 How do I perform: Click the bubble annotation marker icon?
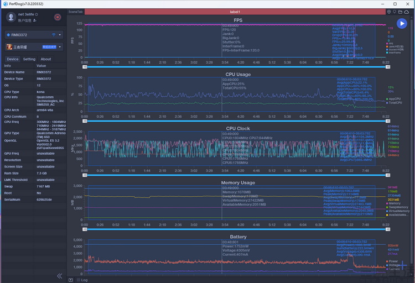click(395, 12)
